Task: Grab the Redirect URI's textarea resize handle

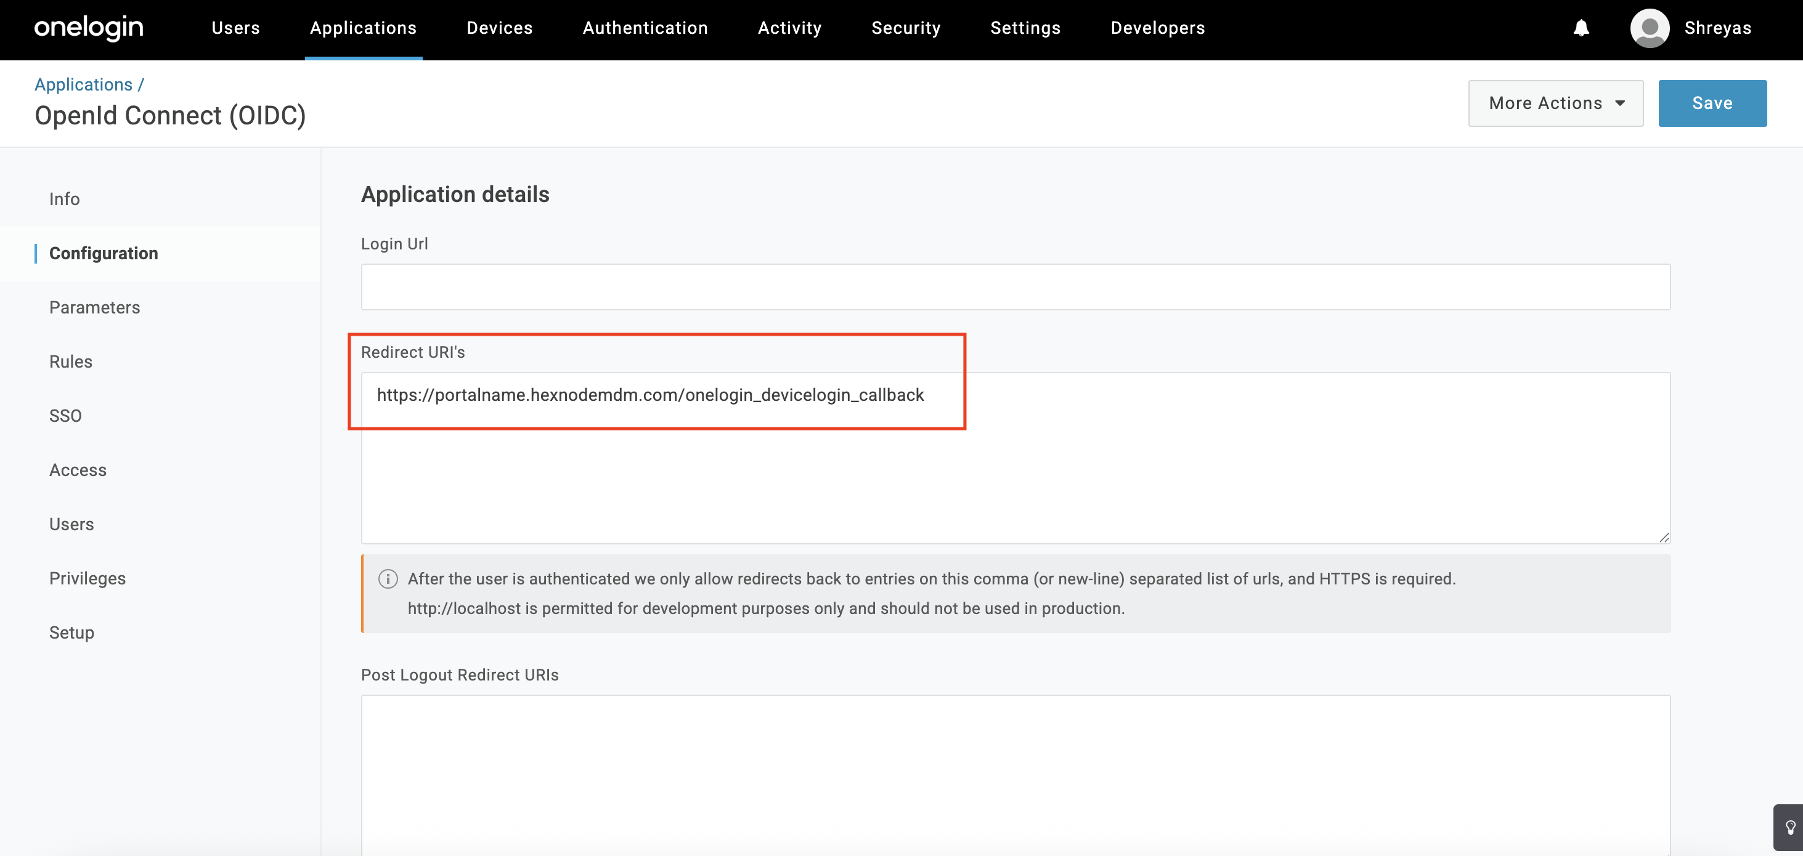Action: pos(1664,537)
